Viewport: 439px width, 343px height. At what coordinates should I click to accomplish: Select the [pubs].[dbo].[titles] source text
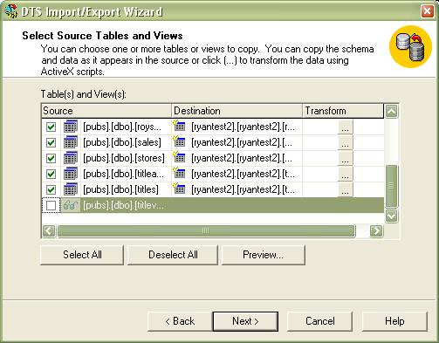coord(120,189)
